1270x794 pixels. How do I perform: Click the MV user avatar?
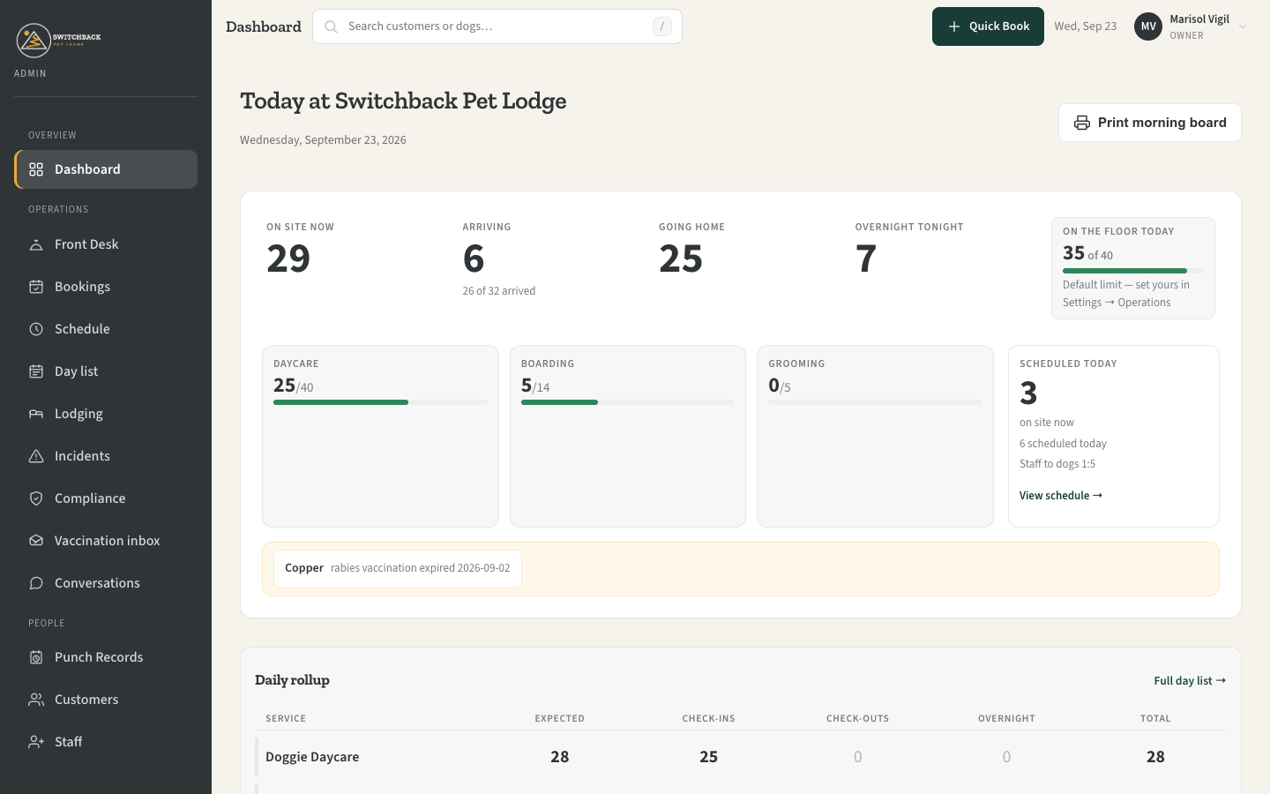pyautogui.click(x=1148, y=26)
